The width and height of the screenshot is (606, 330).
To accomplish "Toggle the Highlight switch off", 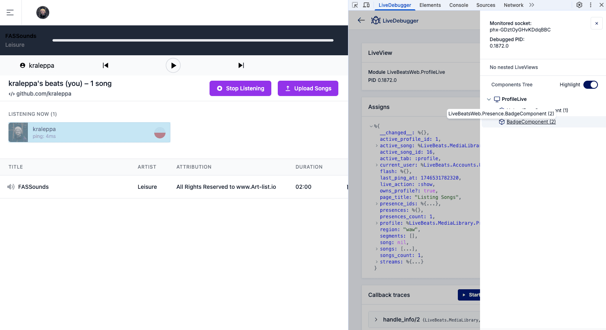I will pos(590,85).
